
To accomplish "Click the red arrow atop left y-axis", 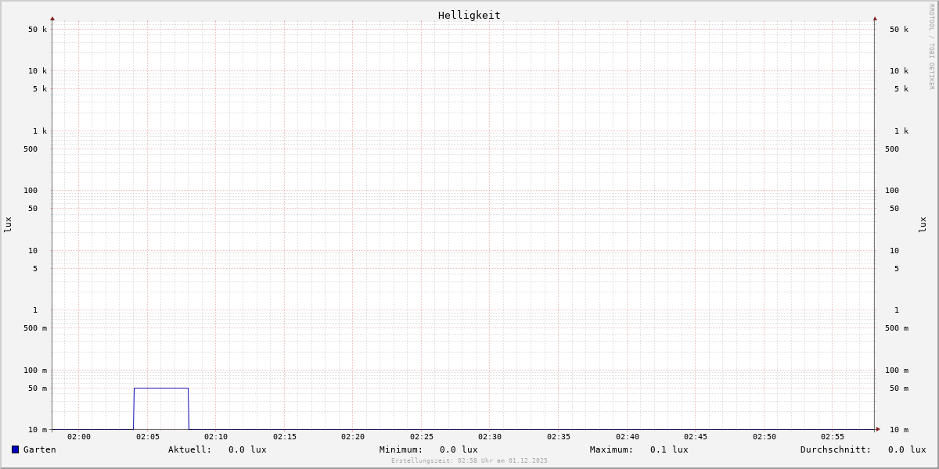I will point(52,18).
